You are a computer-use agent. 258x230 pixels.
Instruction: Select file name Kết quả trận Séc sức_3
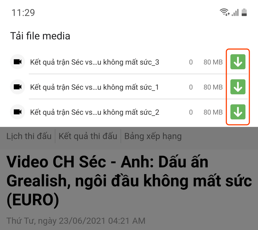click(x=95, y=62)
